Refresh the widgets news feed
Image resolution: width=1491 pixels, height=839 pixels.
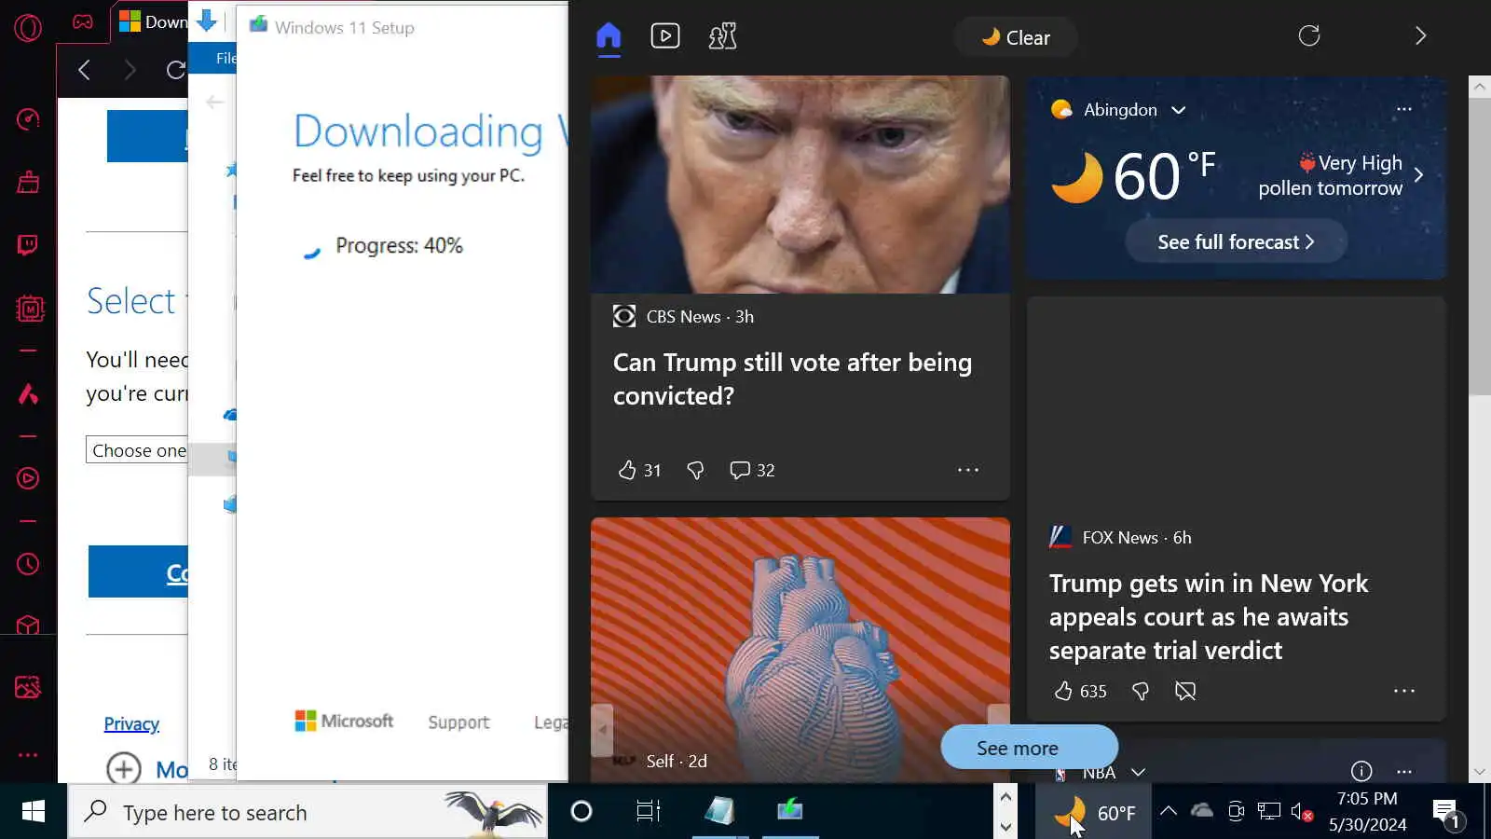click(1309, 35)
